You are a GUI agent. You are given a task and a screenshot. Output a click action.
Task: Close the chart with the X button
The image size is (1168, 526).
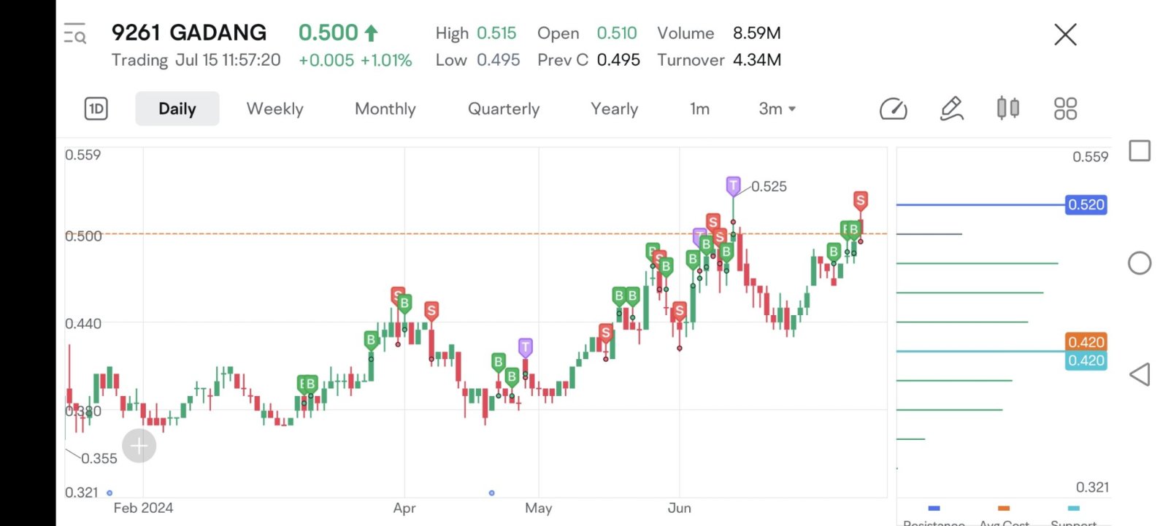pyautogui.click(x=1065, y=34)
